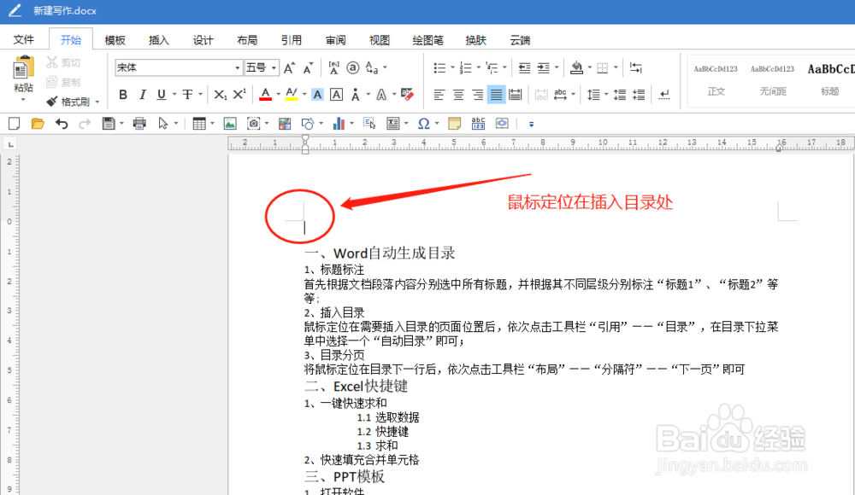Image resolution: width=855 pixels, height=495 pixels.
Task: Switch to the 插入 ribbon tab
Action: click(159, 39)
